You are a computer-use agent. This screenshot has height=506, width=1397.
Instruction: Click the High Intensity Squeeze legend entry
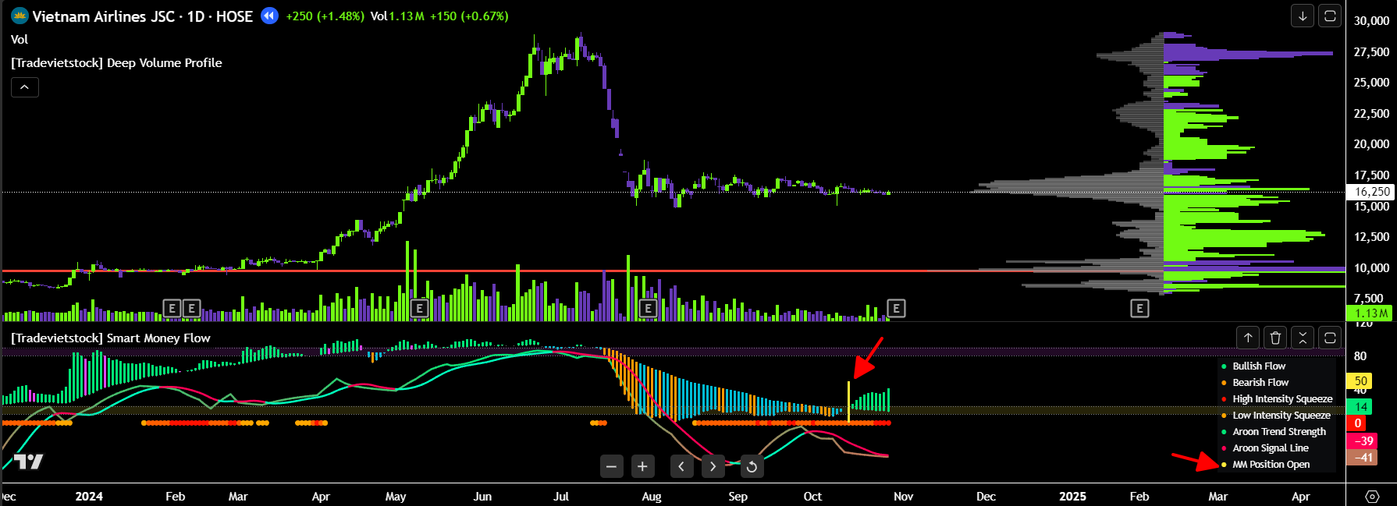[x=1282, y=398]
